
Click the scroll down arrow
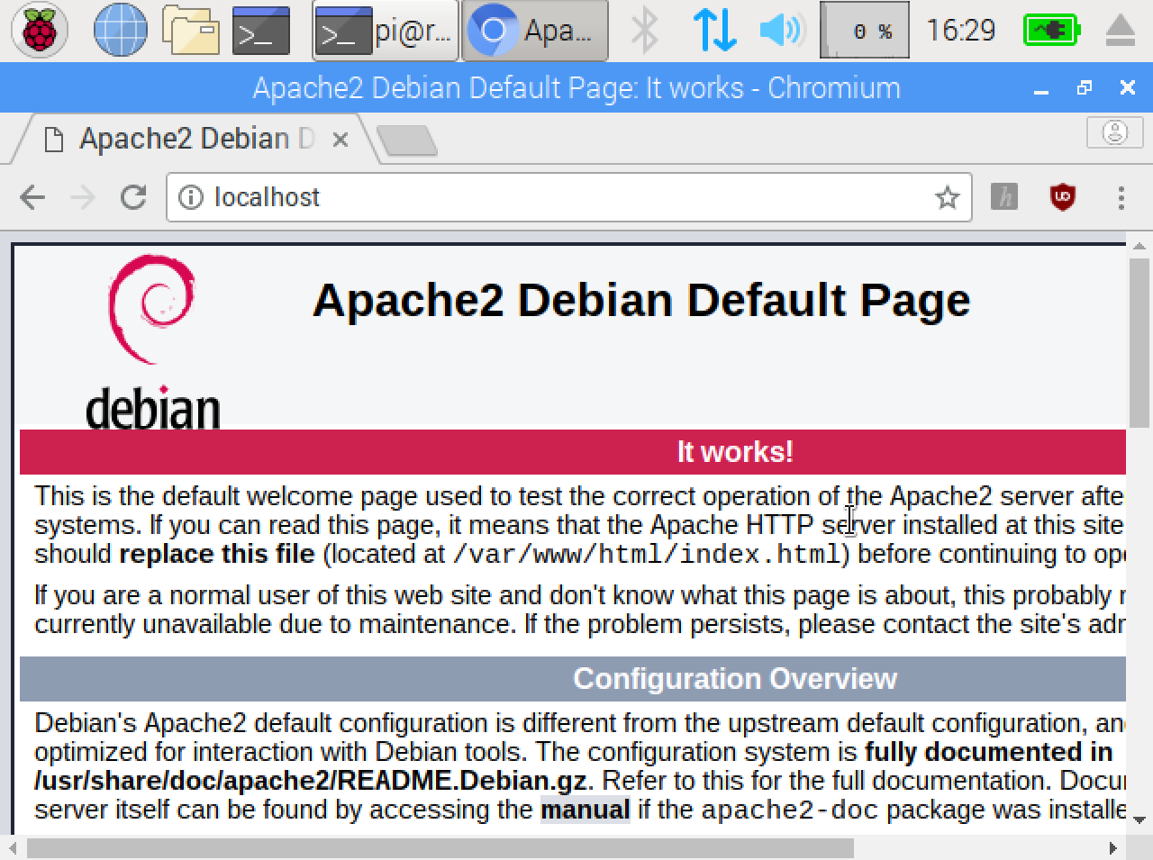click(x=1139, y=819)
